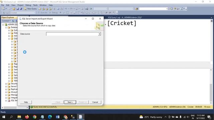Click the volume speaker icon in tray

tap(188, 117)
